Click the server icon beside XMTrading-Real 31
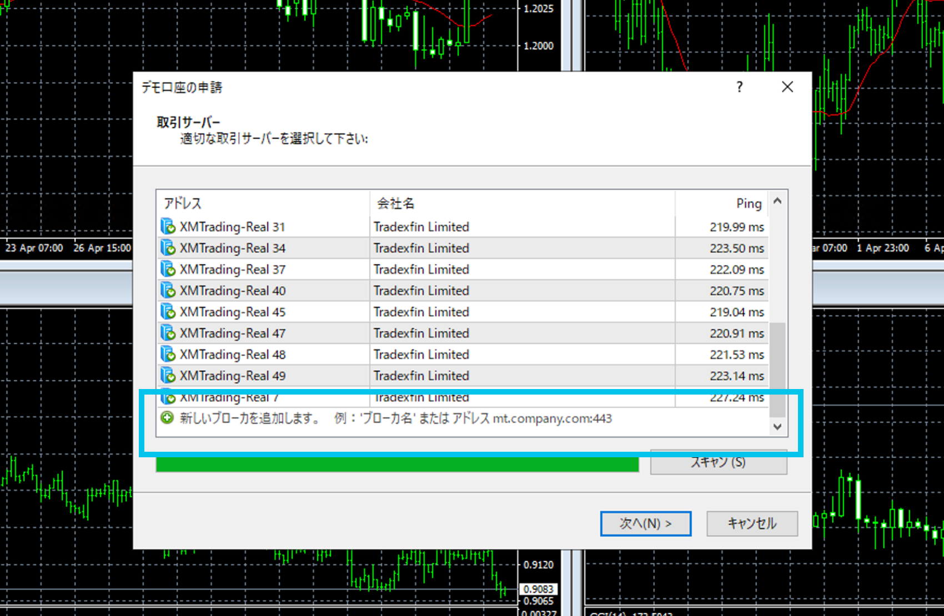This screenshot has width=944, height=616. click(168, 226)
